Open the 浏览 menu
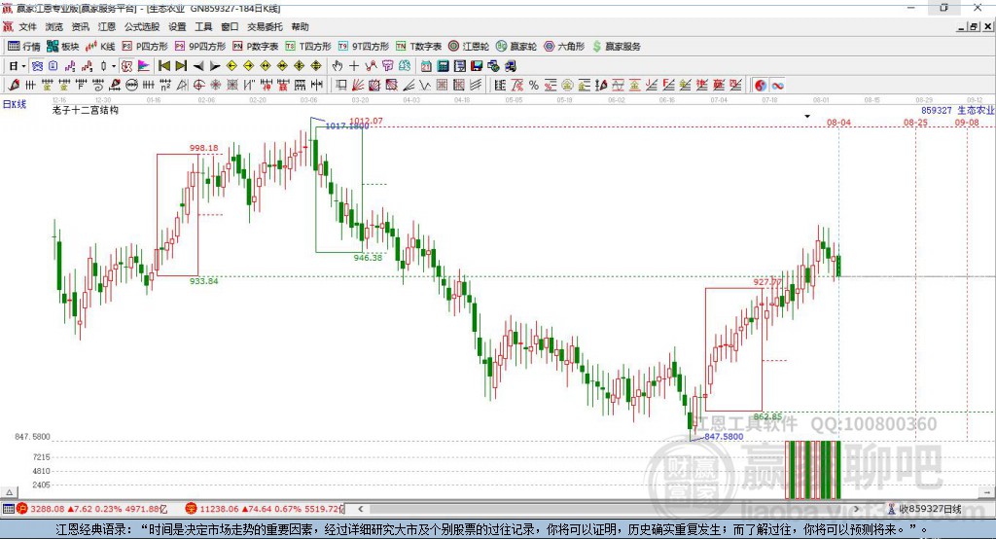 pos(54,26)
